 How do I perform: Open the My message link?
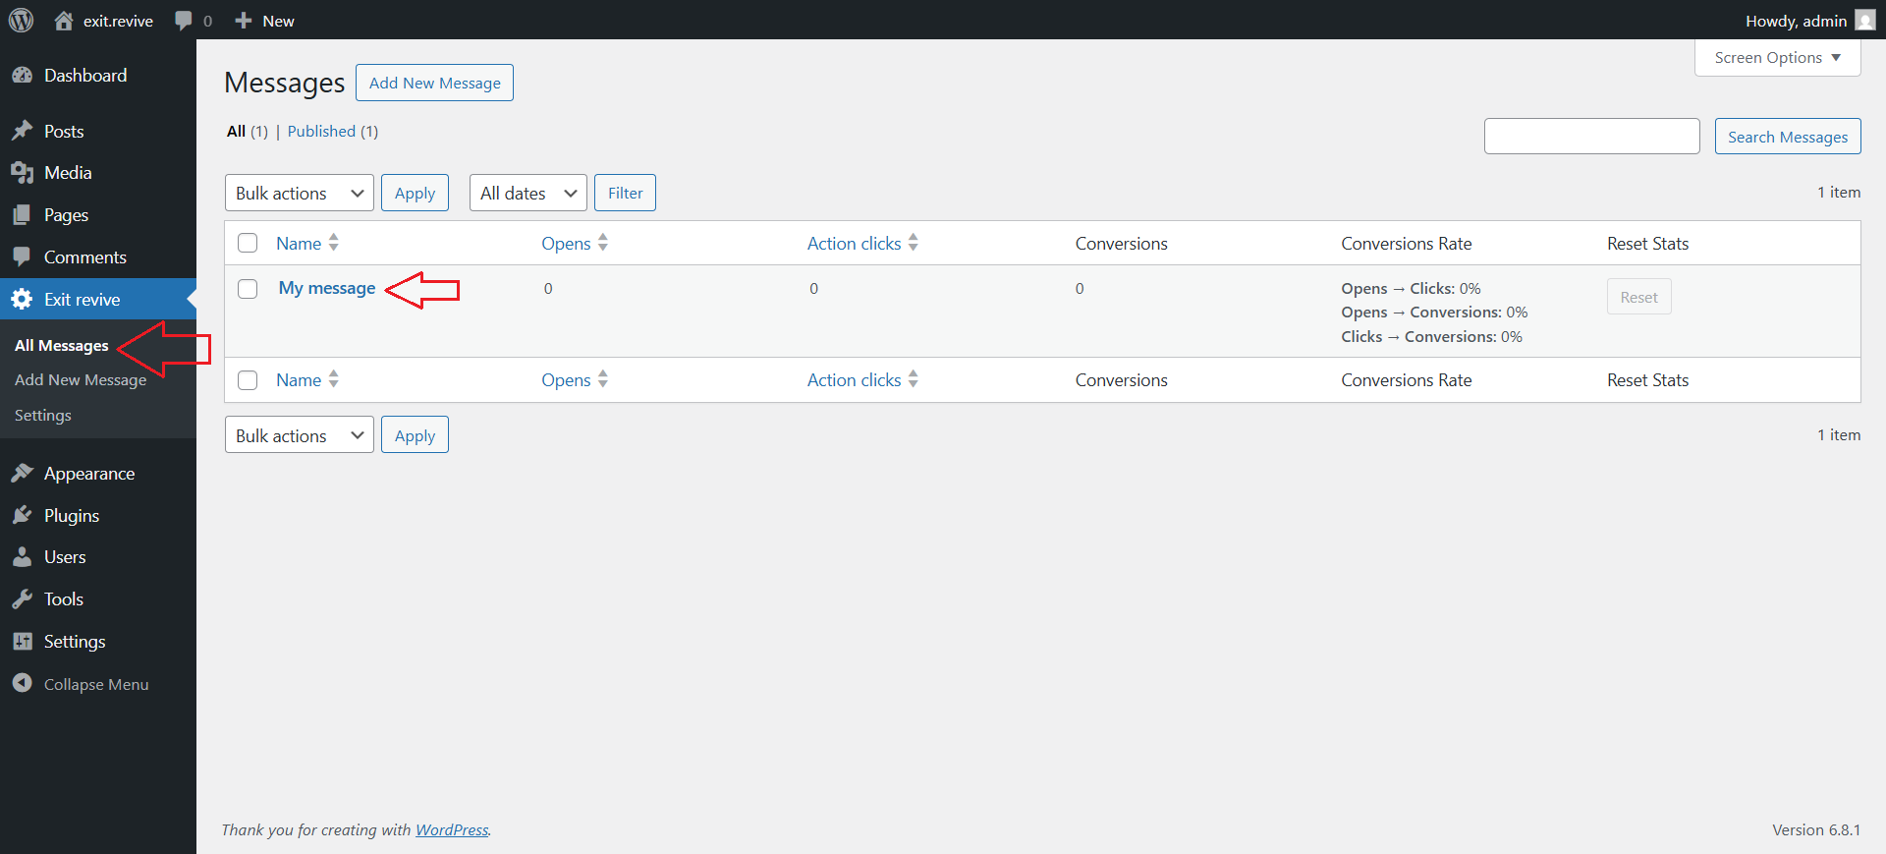(326, 288)
